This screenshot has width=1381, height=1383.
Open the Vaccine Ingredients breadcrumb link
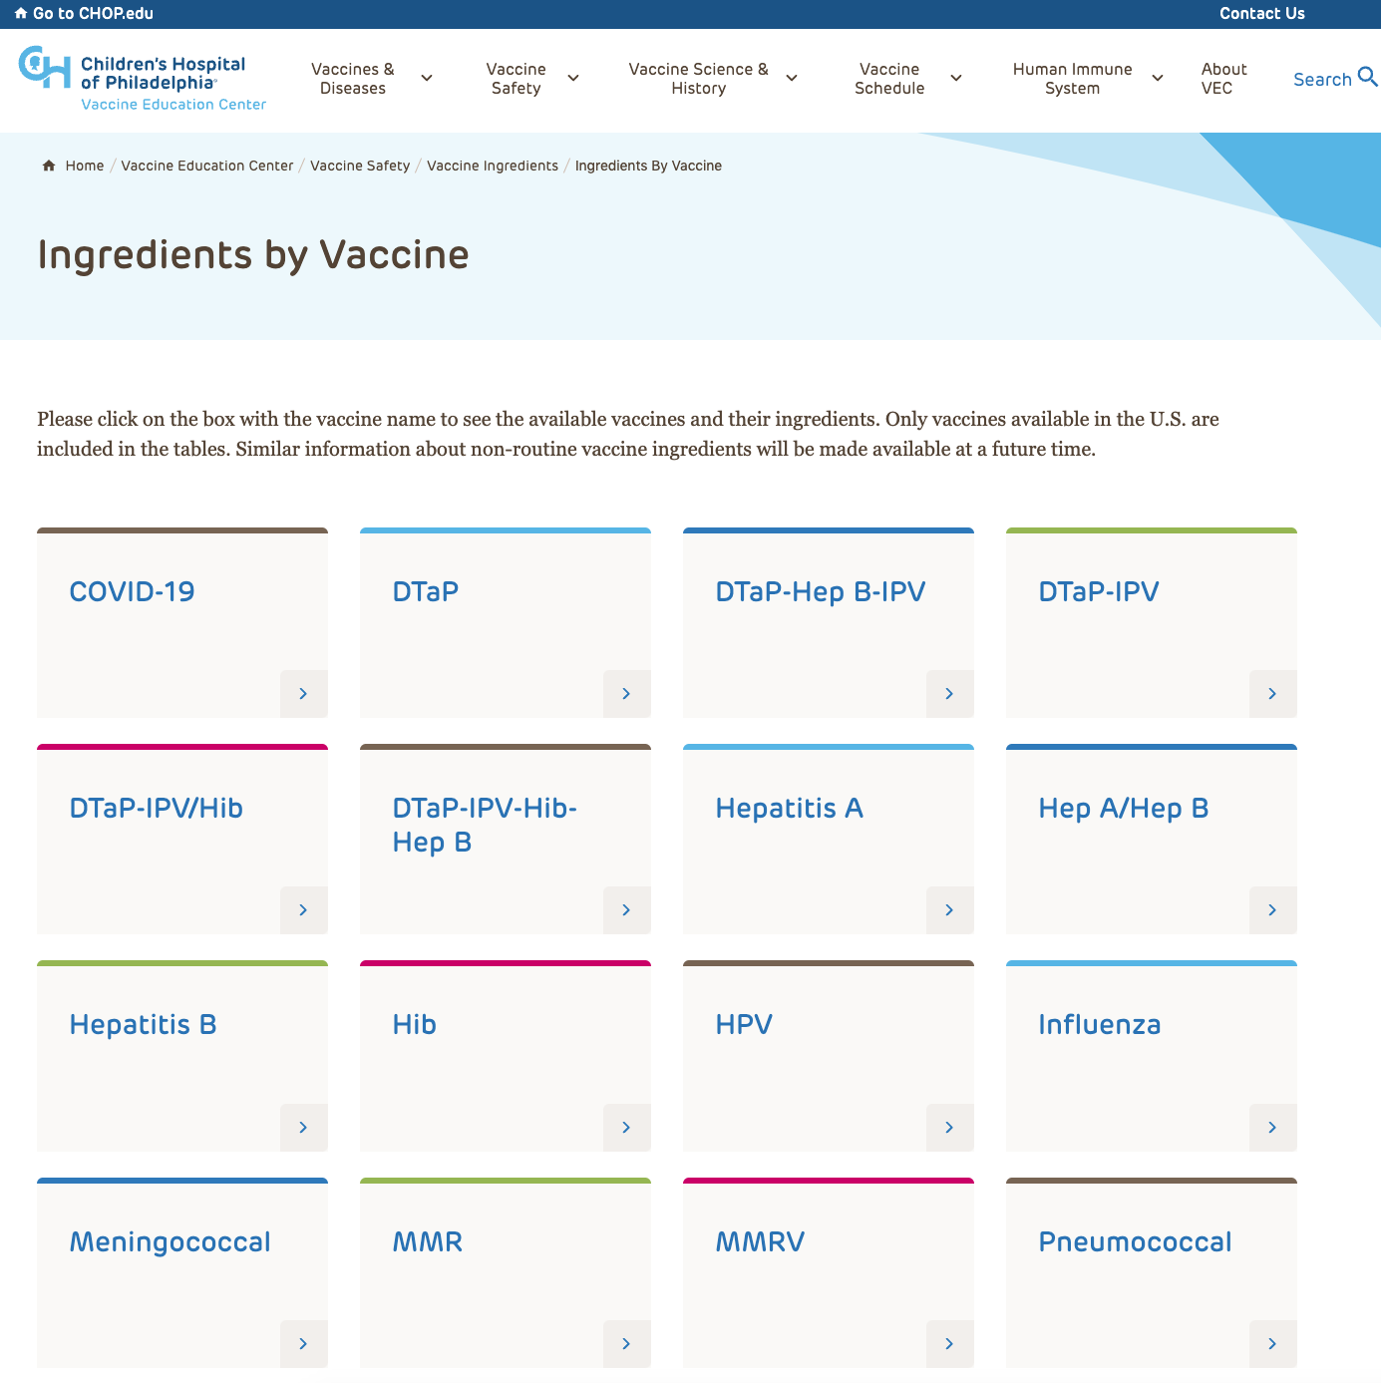(x=493, y=166)
